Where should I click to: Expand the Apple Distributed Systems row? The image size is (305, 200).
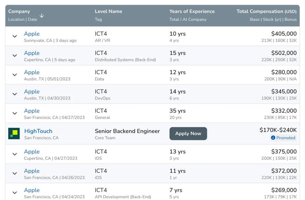(x=15, y=56)
